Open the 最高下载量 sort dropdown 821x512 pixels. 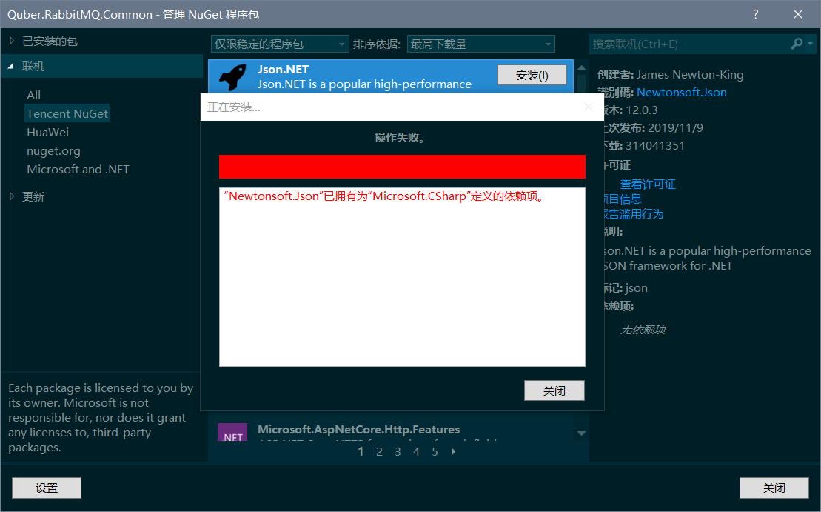click(480, 44)
